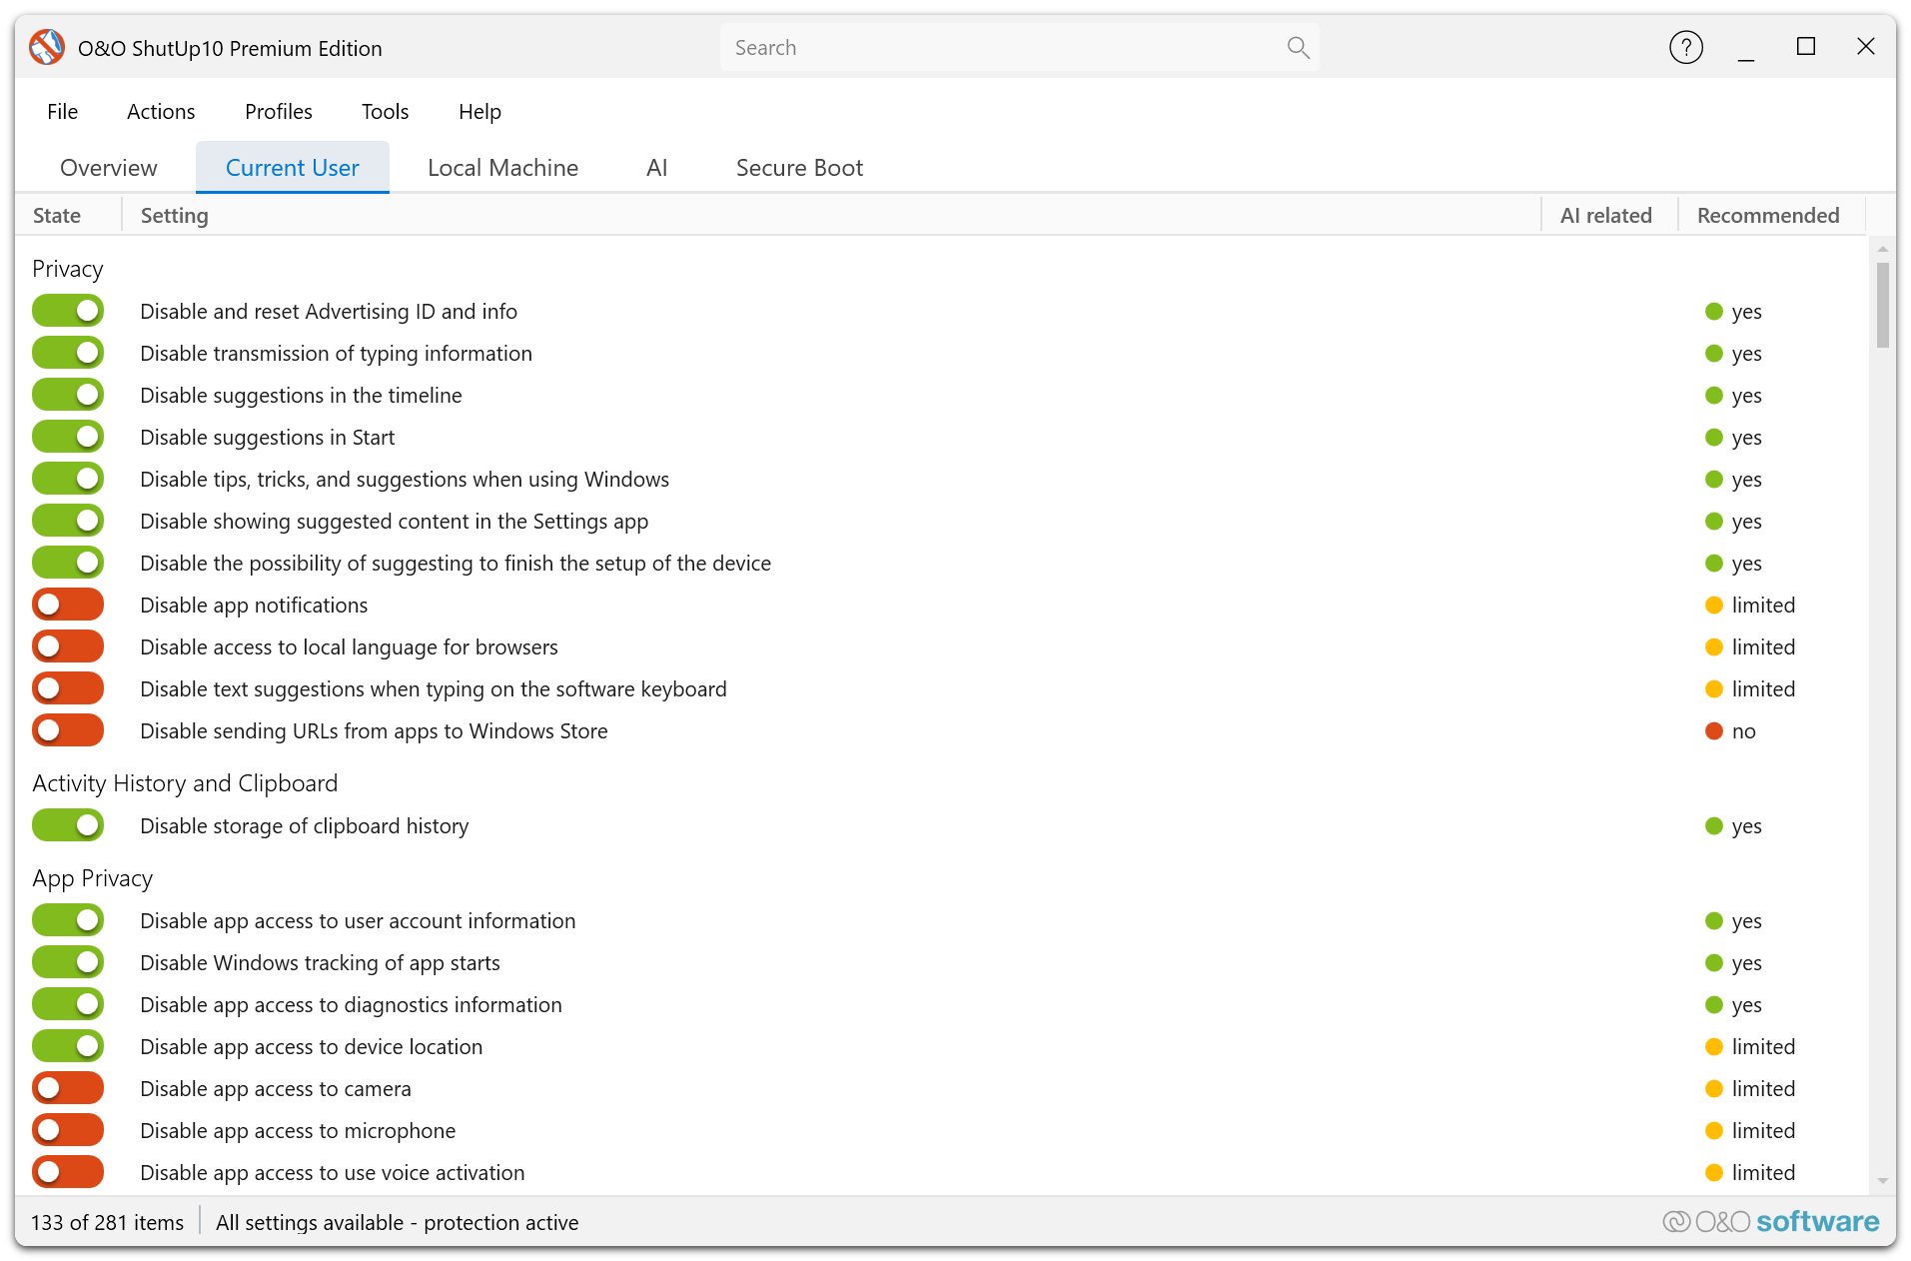
Task: Collapse the Activity History and Clipboard group
Action: [x=185, y=783]
